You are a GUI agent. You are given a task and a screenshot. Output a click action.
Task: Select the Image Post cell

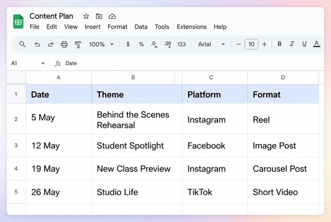[x=283, y=146]
